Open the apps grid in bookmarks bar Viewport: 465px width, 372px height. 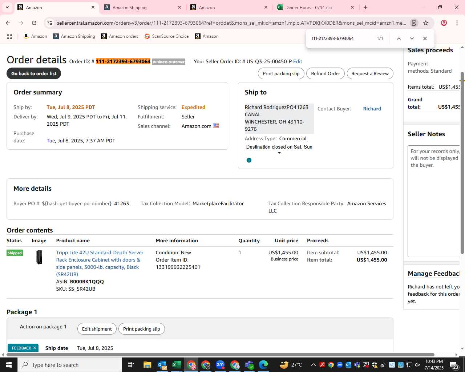(9, 36)
